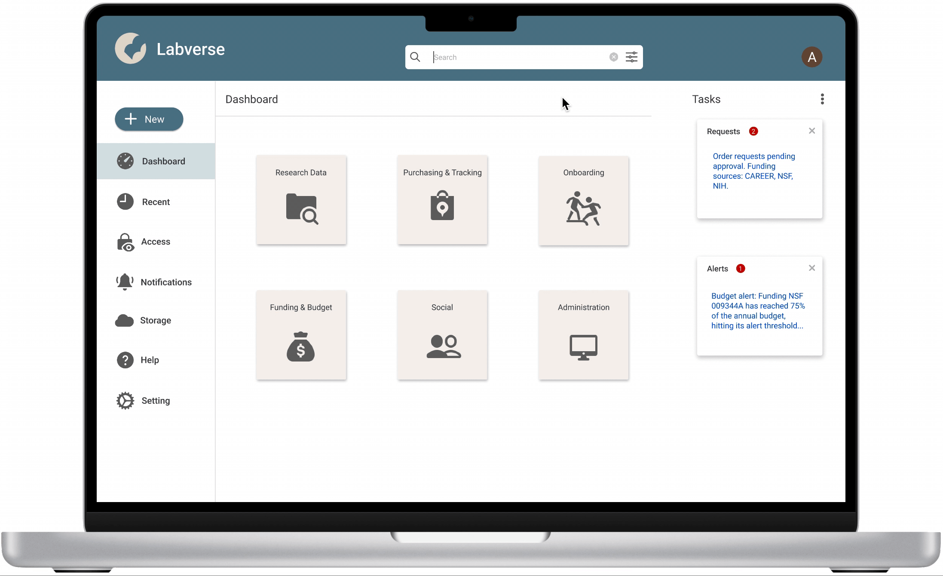
Task: Clear the search field with X icon
Action: point(613,57)
